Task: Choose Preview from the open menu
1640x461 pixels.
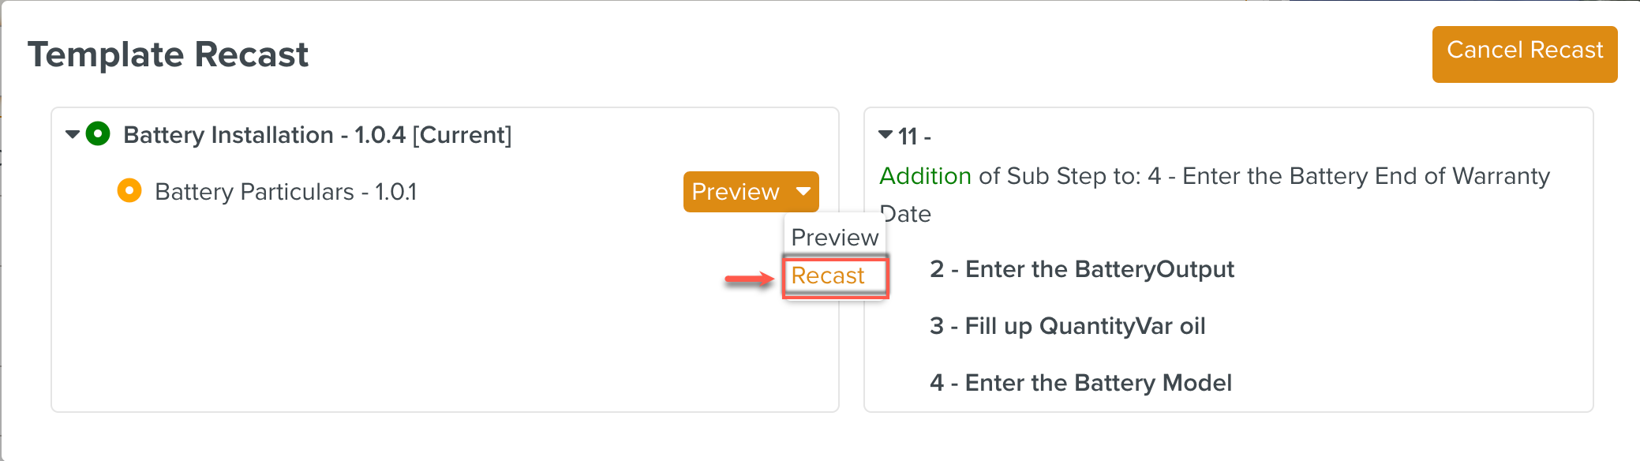Action: (x=833, y=236)
